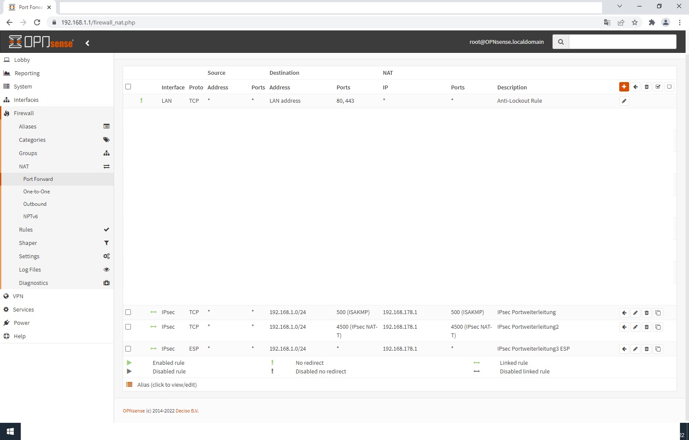Delete selected rules via header trash icon

[647, 87]
